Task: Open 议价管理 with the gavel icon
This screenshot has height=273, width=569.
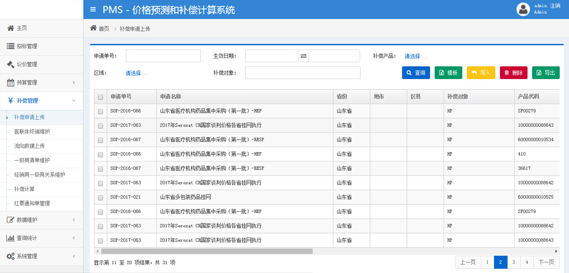Action: click(11, 64)
